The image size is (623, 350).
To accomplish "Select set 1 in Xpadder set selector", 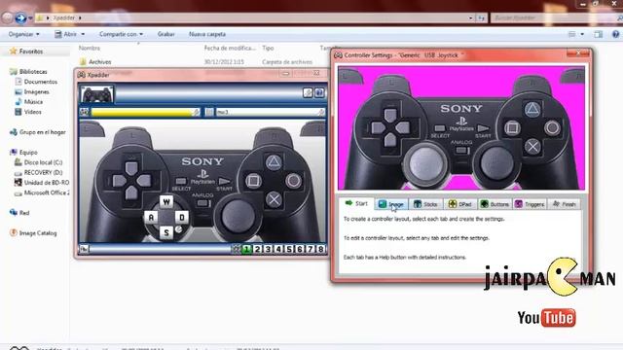I will click(x=246, y=249).
